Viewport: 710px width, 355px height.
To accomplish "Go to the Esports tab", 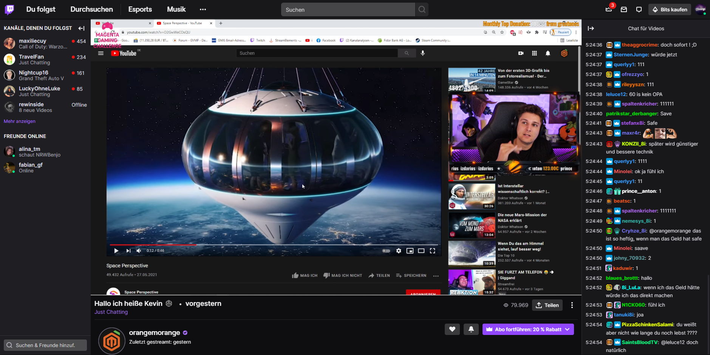I will [140, 9].
